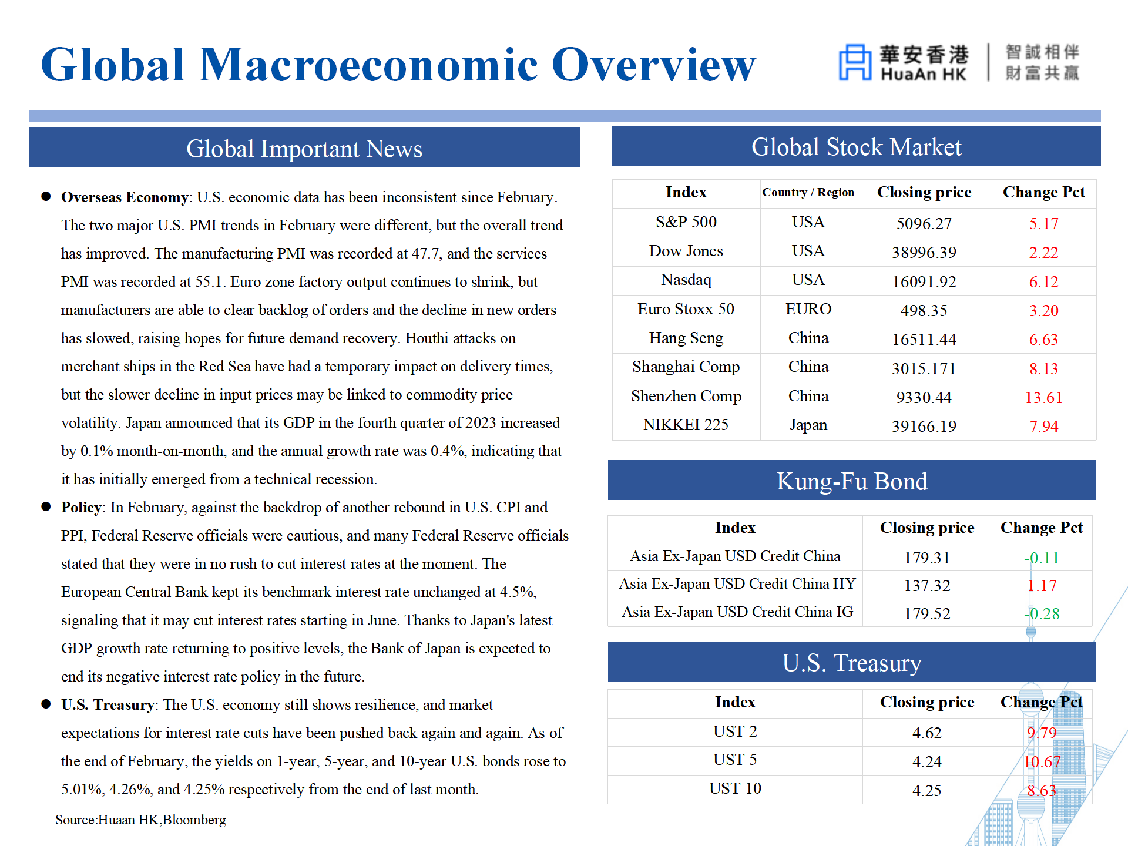The image size is (1128, 846).
Task: Click the Hang Seng change value 6.63
Action: tap(1044, 339)
